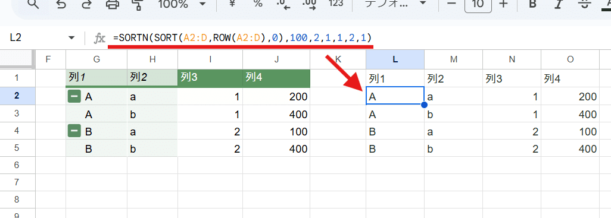Screen dimensions: 611x218
Task: Select column I header
Action: [x=210, y=59]
